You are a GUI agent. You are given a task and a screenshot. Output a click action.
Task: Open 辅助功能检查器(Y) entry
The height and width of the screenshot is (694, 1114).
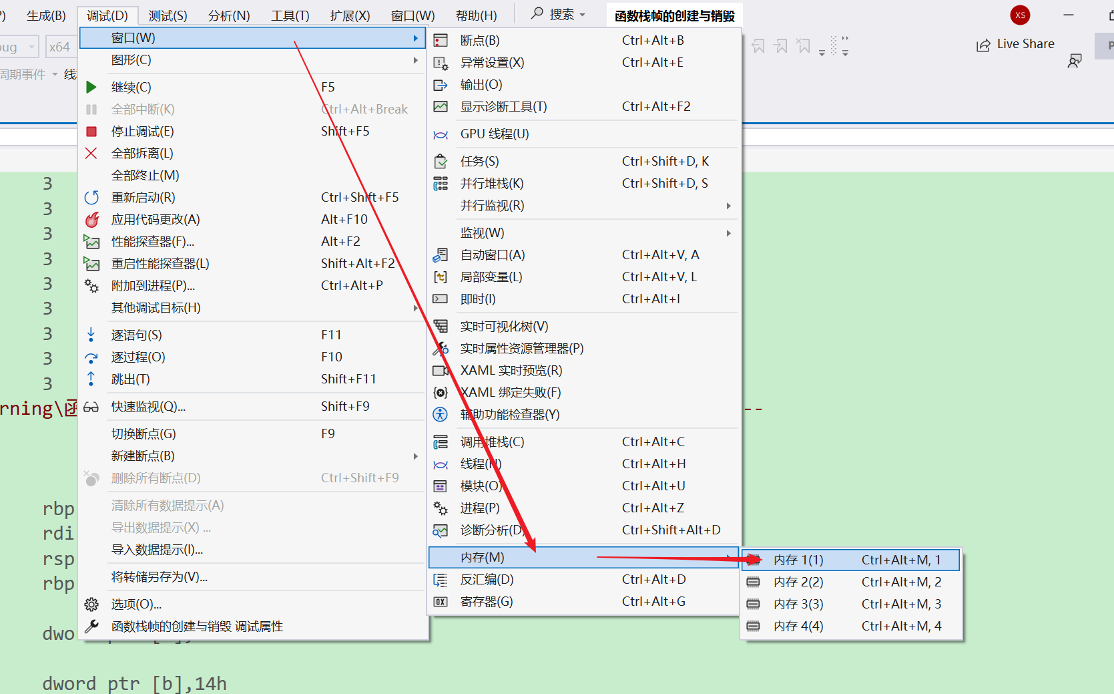click(x=584, y=415)
